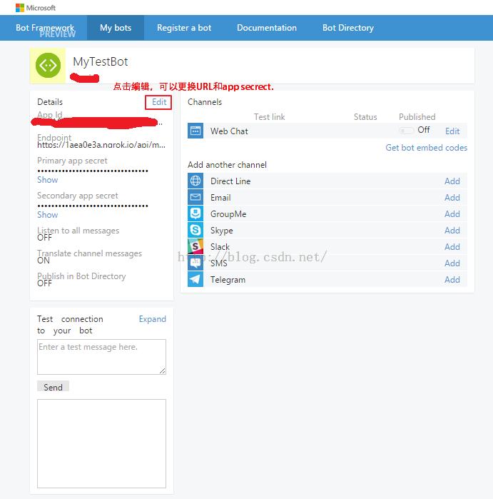
Task: Add the Email channel
Action: pos(452,198)
